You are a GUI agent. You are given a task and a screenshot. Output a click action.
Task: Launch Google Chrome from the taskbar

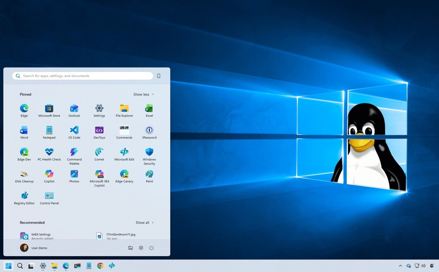pyautogui.click(x=100, y=266)
